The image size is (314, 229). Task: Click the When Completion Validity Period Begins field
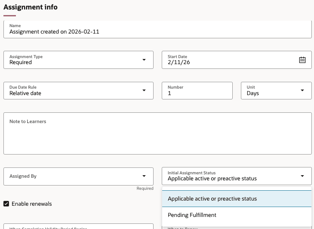tap(78, 226)
